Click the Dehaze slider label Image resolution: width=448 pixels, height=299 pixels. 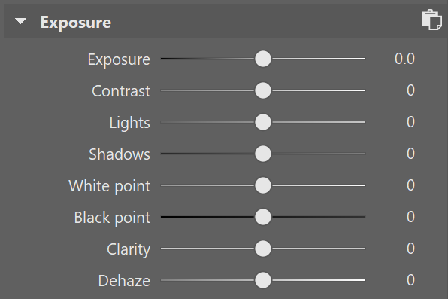coord(124,281)
